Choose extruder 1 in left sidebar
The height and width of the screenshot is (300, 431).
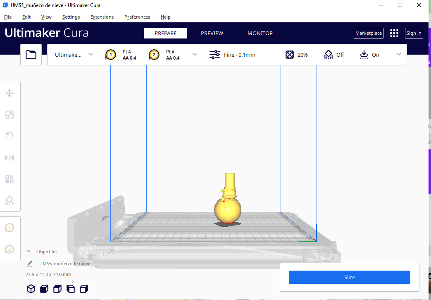[10, 228]
